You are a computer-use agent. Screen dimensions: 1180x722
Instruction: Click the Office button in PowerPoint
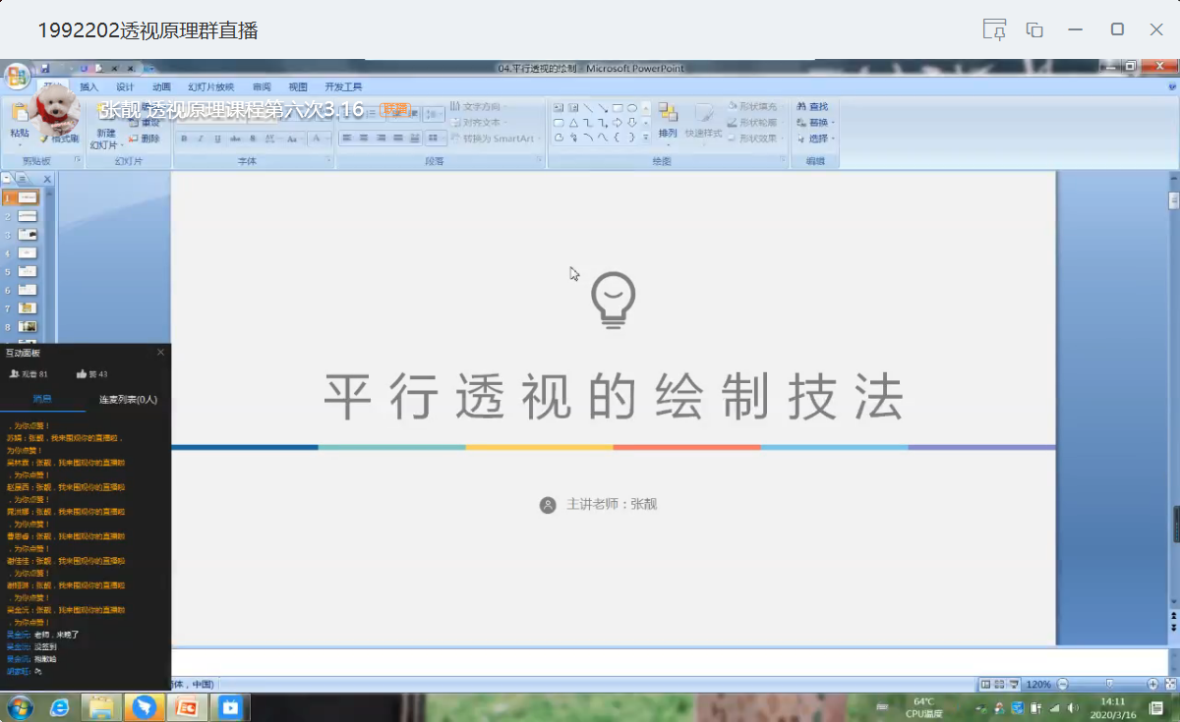point(17,77)
